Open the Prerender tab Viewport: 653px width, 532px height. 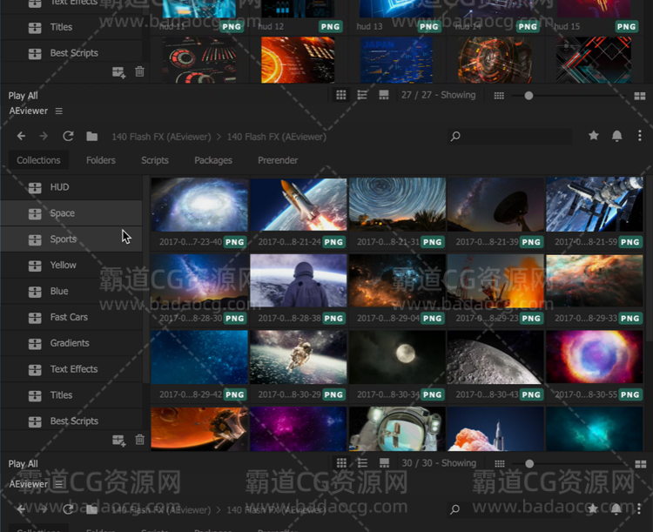(278, 160)
